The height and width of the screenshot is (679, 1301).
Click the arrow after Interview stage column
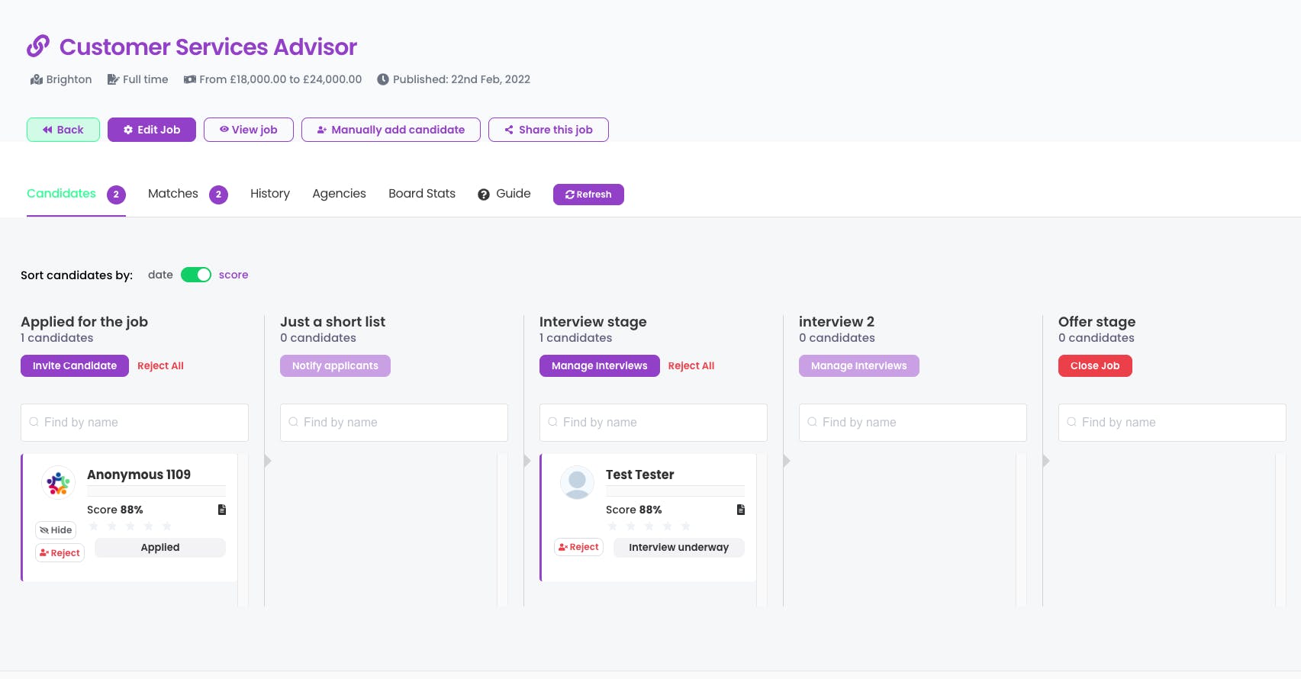coord(787,461)
